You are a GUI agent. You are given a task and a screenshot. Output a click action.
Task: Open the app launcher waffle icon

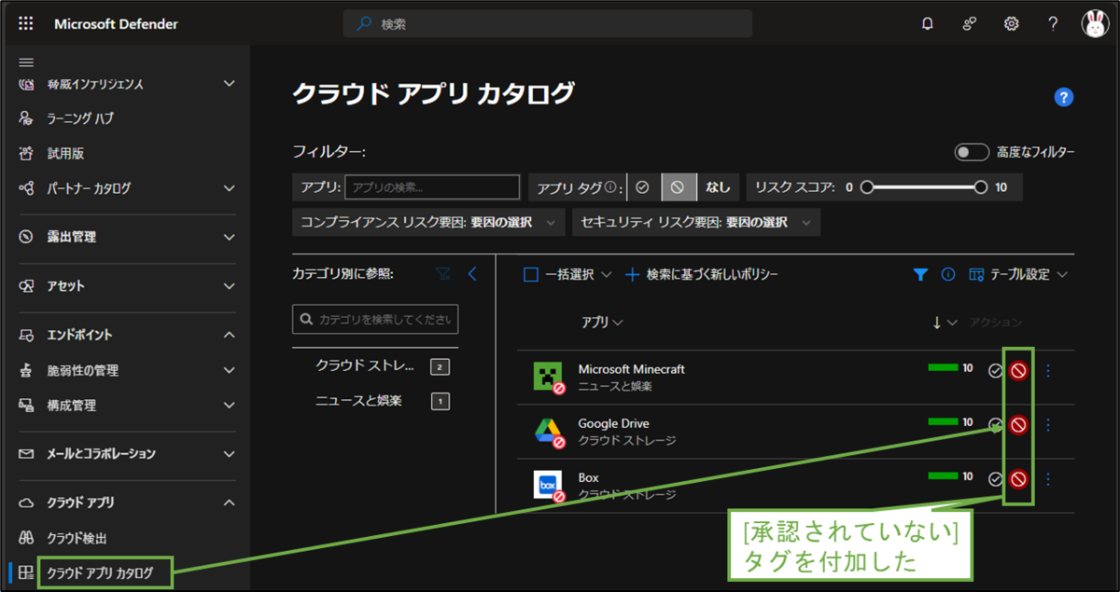[x=26, y=24]
